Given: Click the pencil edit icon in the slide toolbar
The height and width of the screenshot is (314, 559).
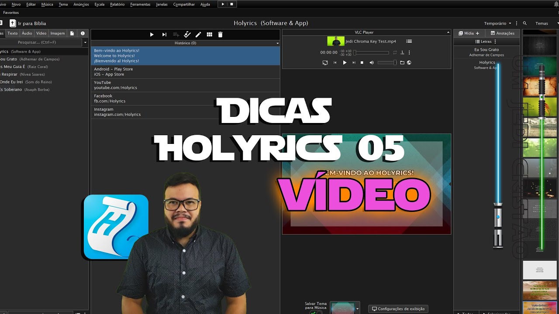Looking at the screenshot, I should click(x=198, y=34).
